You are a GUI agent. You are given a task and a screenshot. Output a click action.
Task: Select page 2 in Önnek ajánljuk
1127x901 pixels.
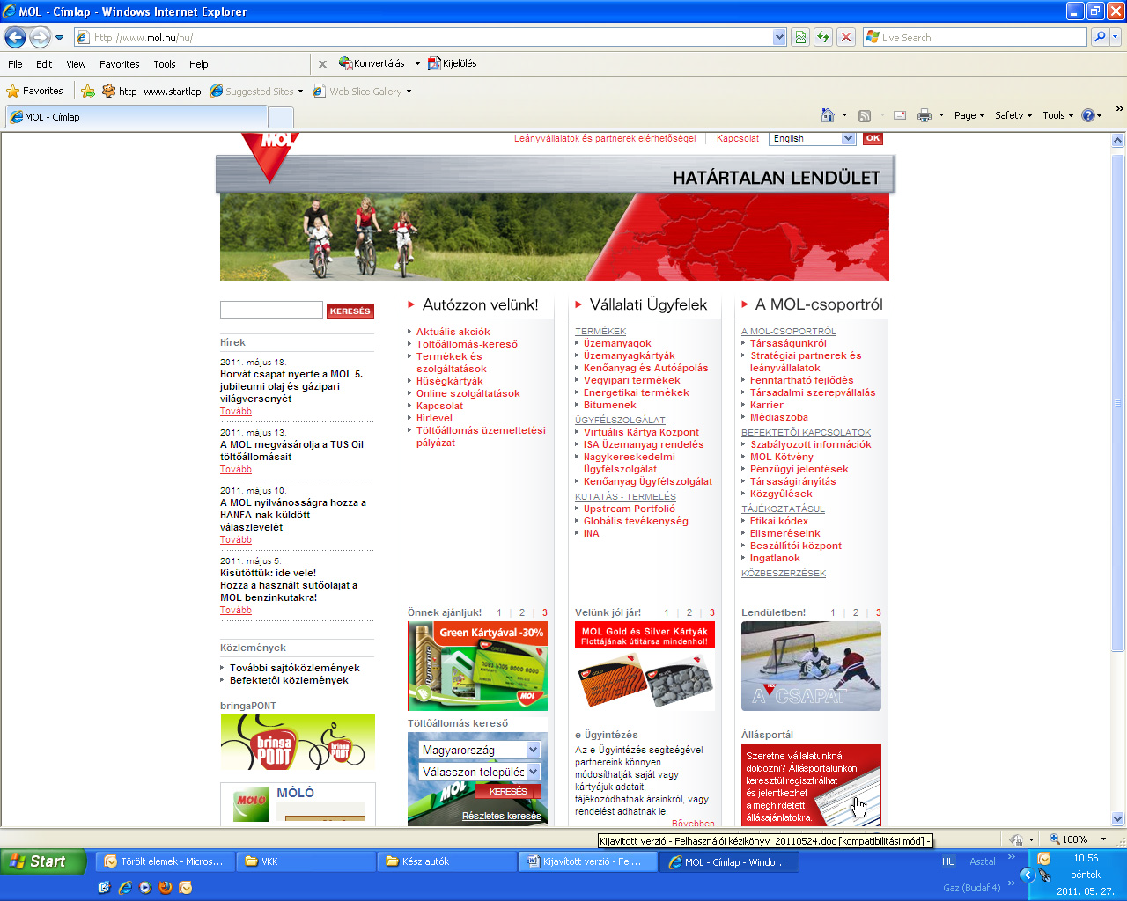click(x=521, y=612)
